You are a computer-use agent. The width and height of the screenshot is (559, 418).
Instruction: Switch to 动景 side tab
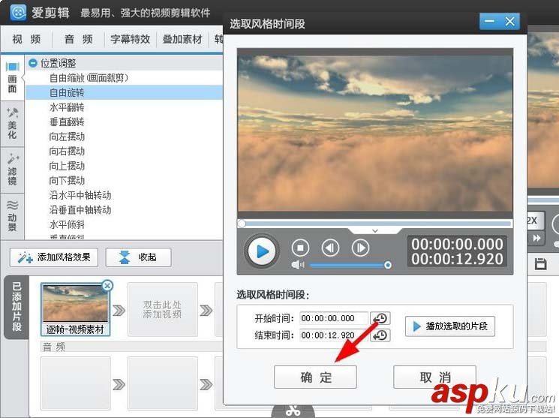[x=12, y=216]
